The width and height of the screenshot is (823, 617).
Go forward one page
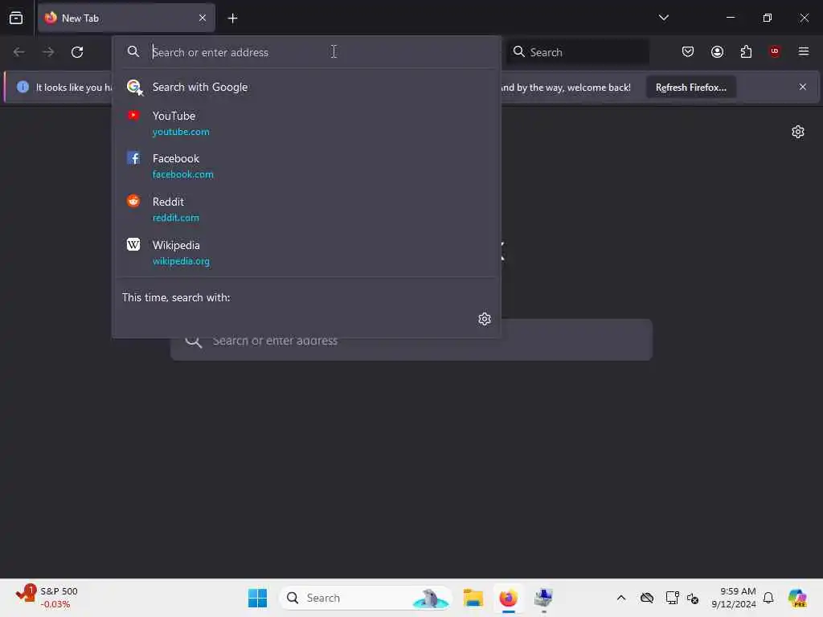click(48, 52)
